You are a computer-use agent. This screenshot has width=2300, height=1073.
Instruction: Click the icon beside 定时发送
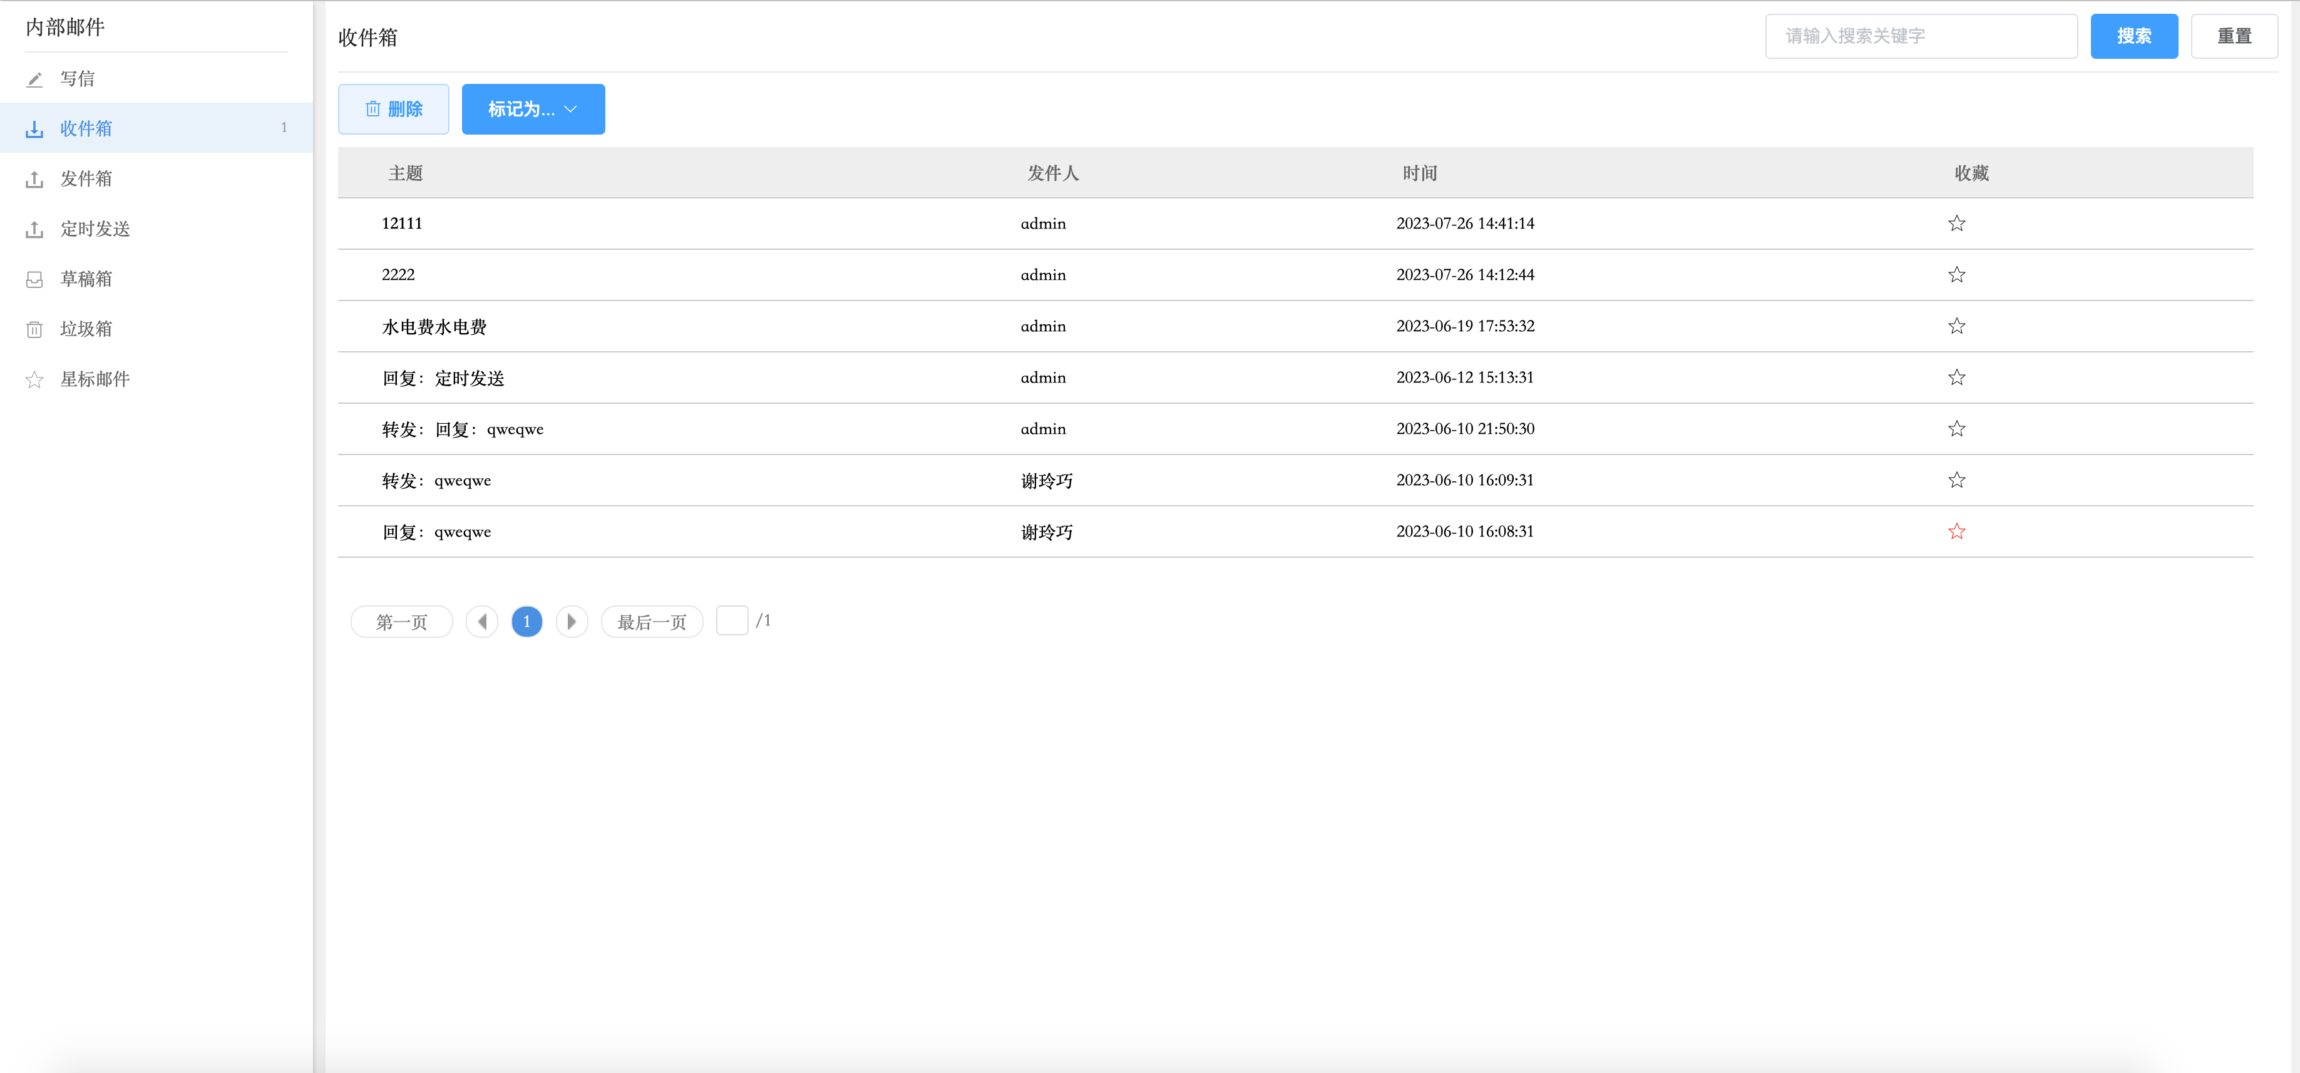[x=34, y=229]
